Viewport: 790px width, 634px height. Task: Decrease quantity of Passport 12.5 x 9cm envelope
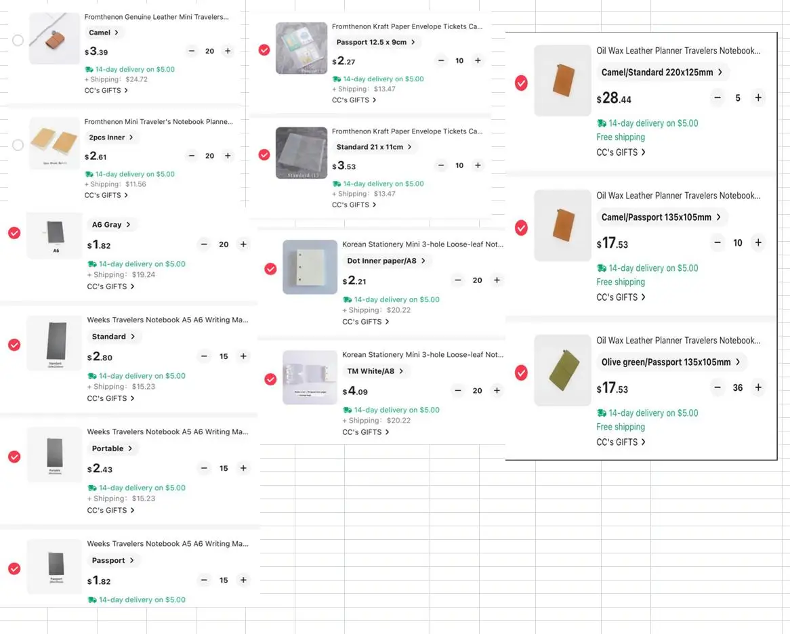[x=442, y=61]
